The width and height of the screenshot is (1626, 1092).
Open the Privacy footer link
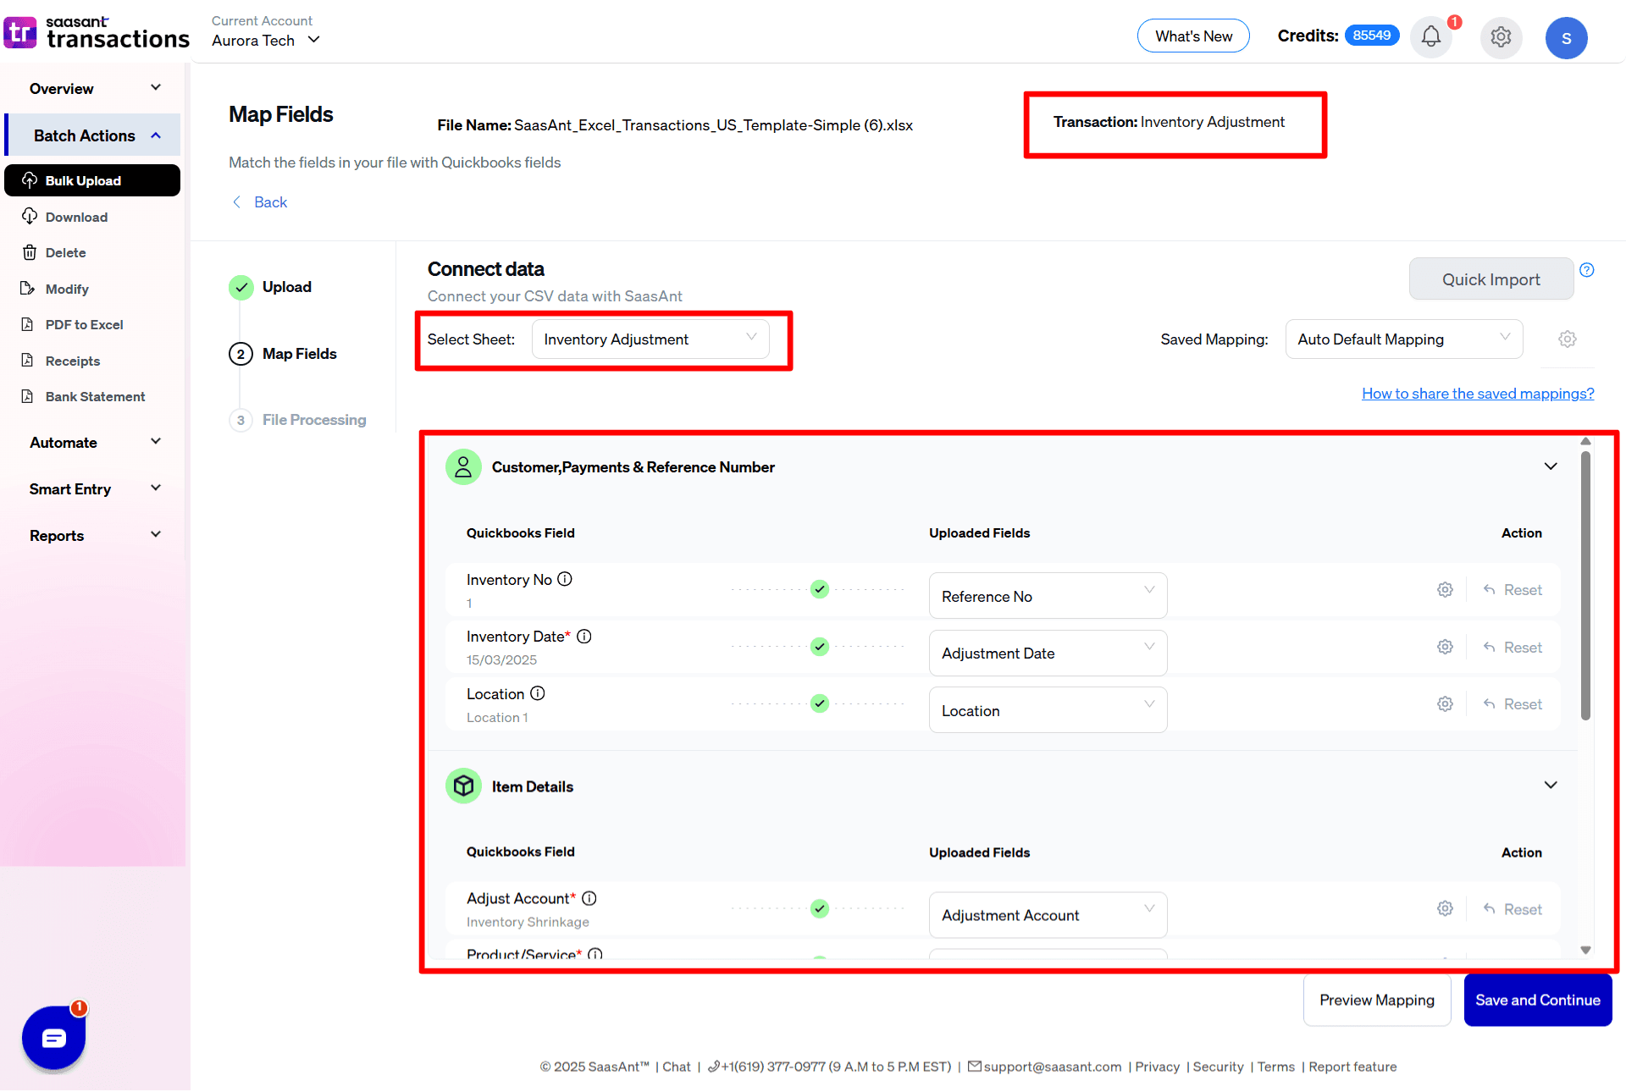pyautogui.click(x=1157, y=1067)
